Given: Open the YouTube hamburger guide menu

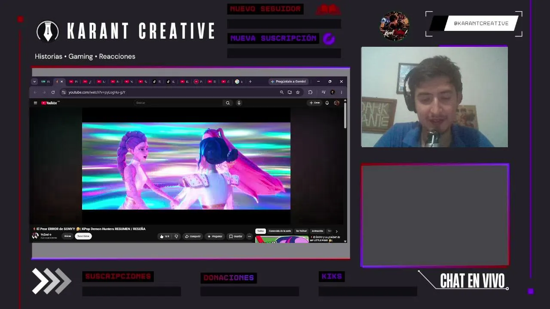Looking at the screenshot, I should tap(35, 103).
